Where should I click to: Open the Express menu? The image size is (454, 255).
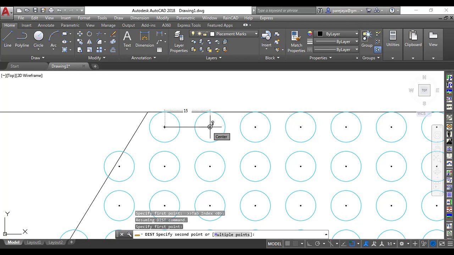(x=266, y=18)
